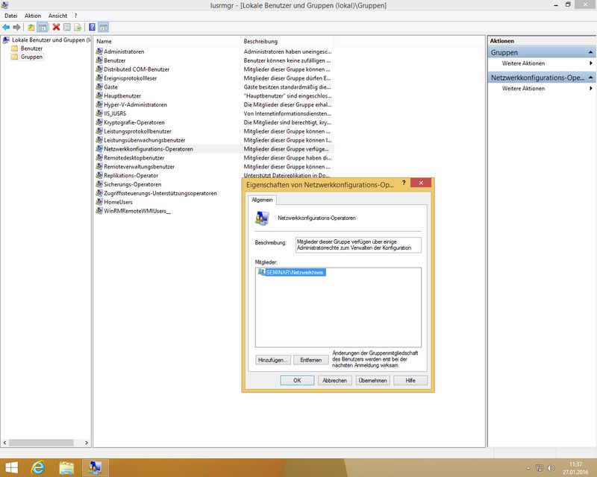This screenshot has height=477, width=597.
Task: Open Internet Explorer from the taskbar
Action: pyautogui.click(x=37, y=467)
